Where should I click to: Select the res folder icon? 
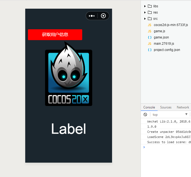(x=150, y=12)
